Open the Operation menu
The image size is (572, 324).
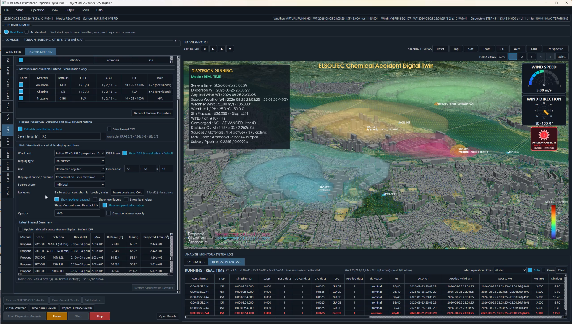click(x=38, y=10)
